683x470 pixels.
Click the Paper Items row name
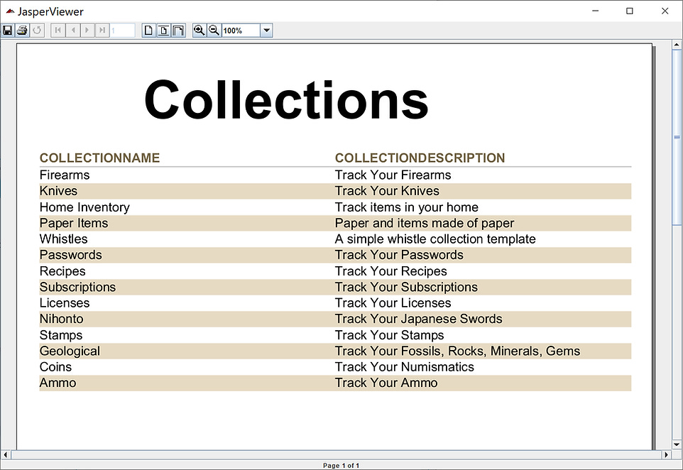(x=74, y=223)
